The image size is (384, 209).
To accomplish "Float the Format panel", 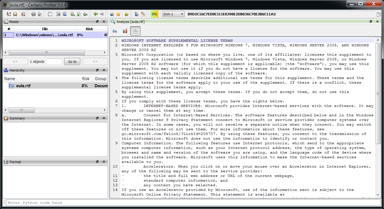I will point(97,162).
